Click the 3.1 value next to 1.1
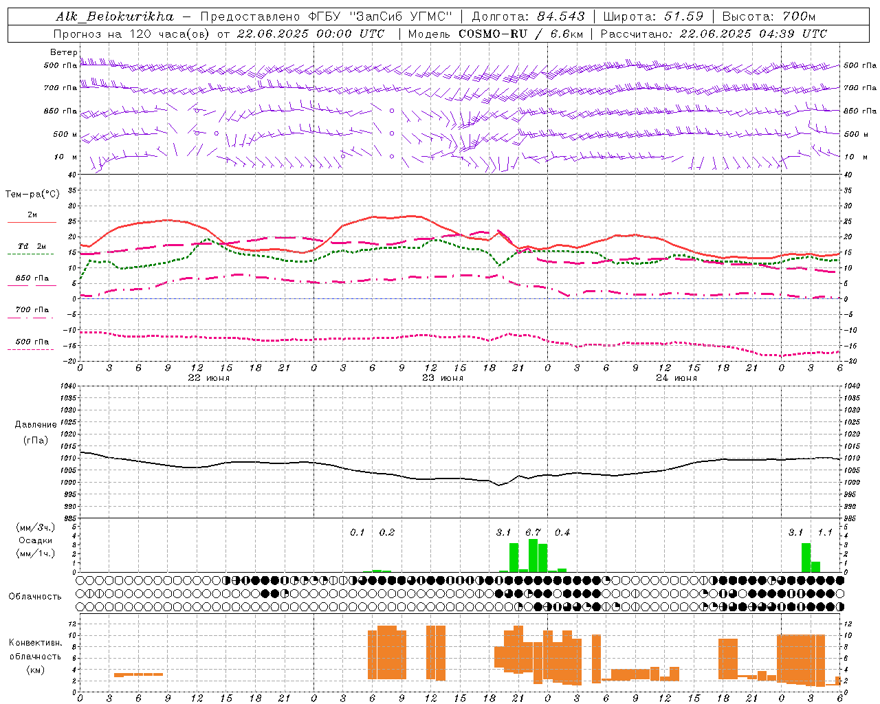 pos(795,533)
